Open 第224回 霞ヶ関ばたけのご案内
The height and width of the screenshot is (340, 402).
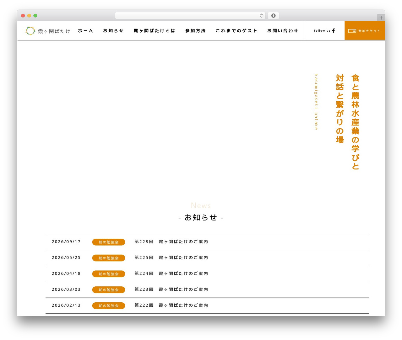pyautogui.click(x=171, y=274)
